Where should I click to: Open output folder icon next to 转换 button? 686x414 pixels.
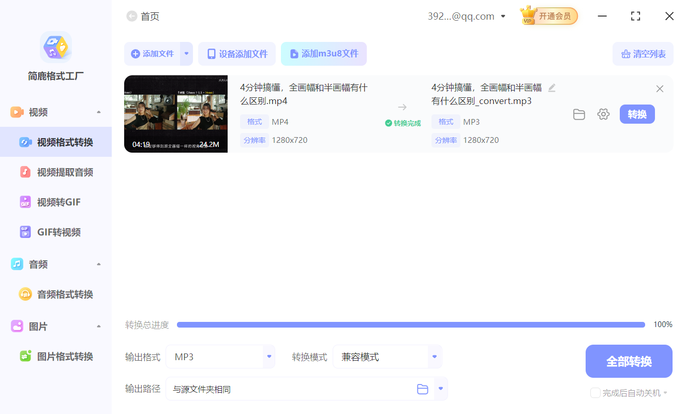pos(579,114)
